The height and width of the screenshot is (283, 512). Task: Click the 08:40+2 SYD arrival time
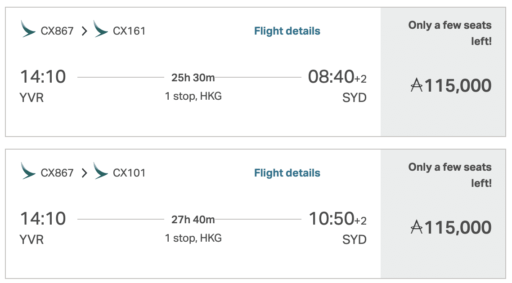point(337,77)
